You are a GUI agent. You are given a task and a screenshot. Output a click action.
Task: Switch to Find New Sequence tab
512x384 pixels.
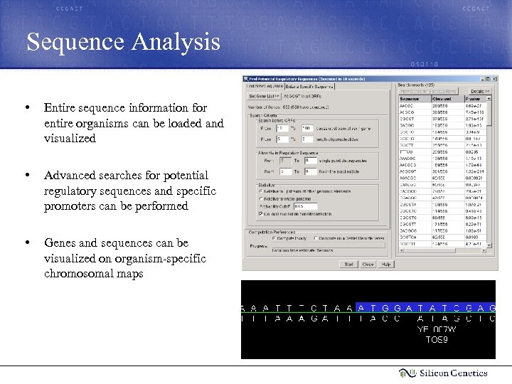[265, 86]
